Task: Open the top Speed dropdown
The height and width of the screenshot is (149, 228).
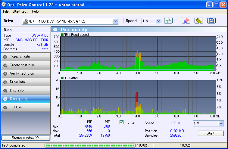Action: click(158, 21)
